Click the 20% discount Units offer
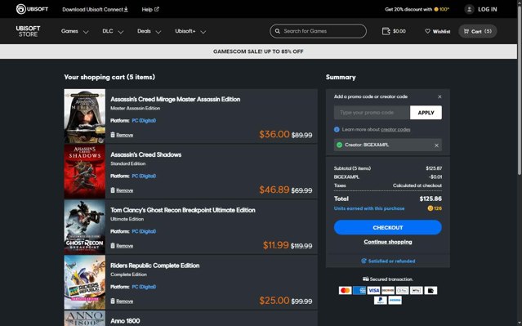Screen dimensions: 522x326 pos(417,9)
